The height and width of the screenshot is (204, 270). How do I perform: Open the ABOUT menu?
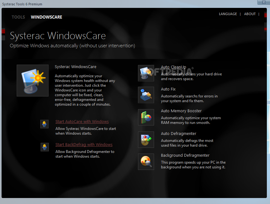[250, 14]
